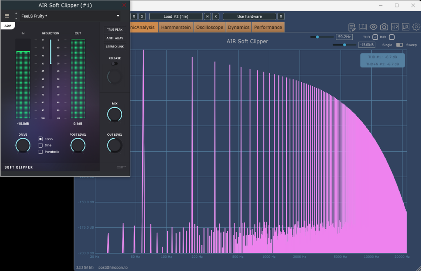
Task: Click the X button immediately left of Load #2 (file)
Action: click(x=142, y=16)
